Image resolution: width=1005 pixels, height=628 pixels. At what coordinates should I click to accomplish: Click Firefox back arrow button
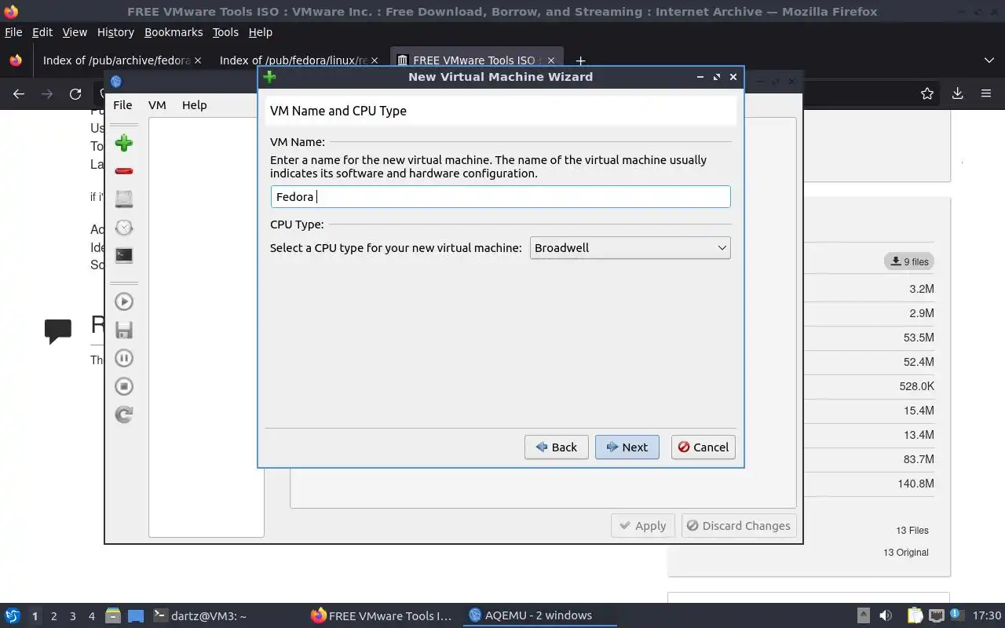tap(19, 94)
